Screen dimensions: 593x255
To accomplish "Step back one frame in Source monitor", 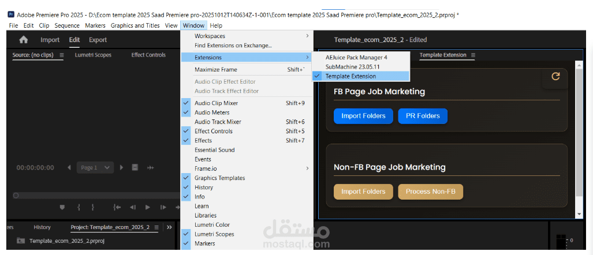I will coord(133,207).
